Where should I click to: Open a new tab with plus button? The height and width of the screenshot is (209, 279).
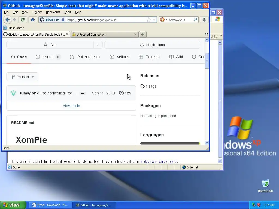[143, 34]
